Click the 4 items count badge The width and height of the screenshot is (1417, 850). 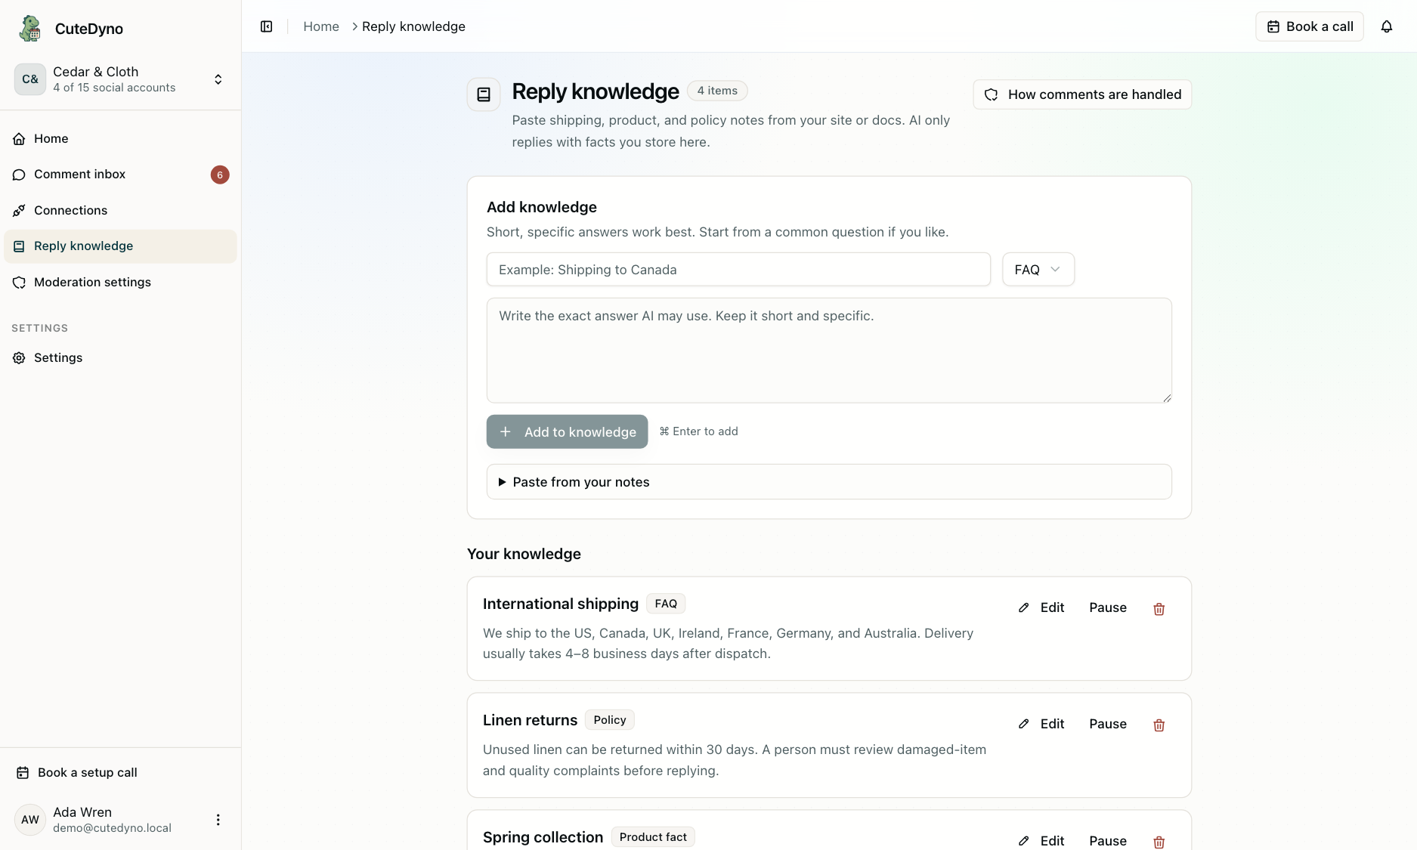click(717, 91)
